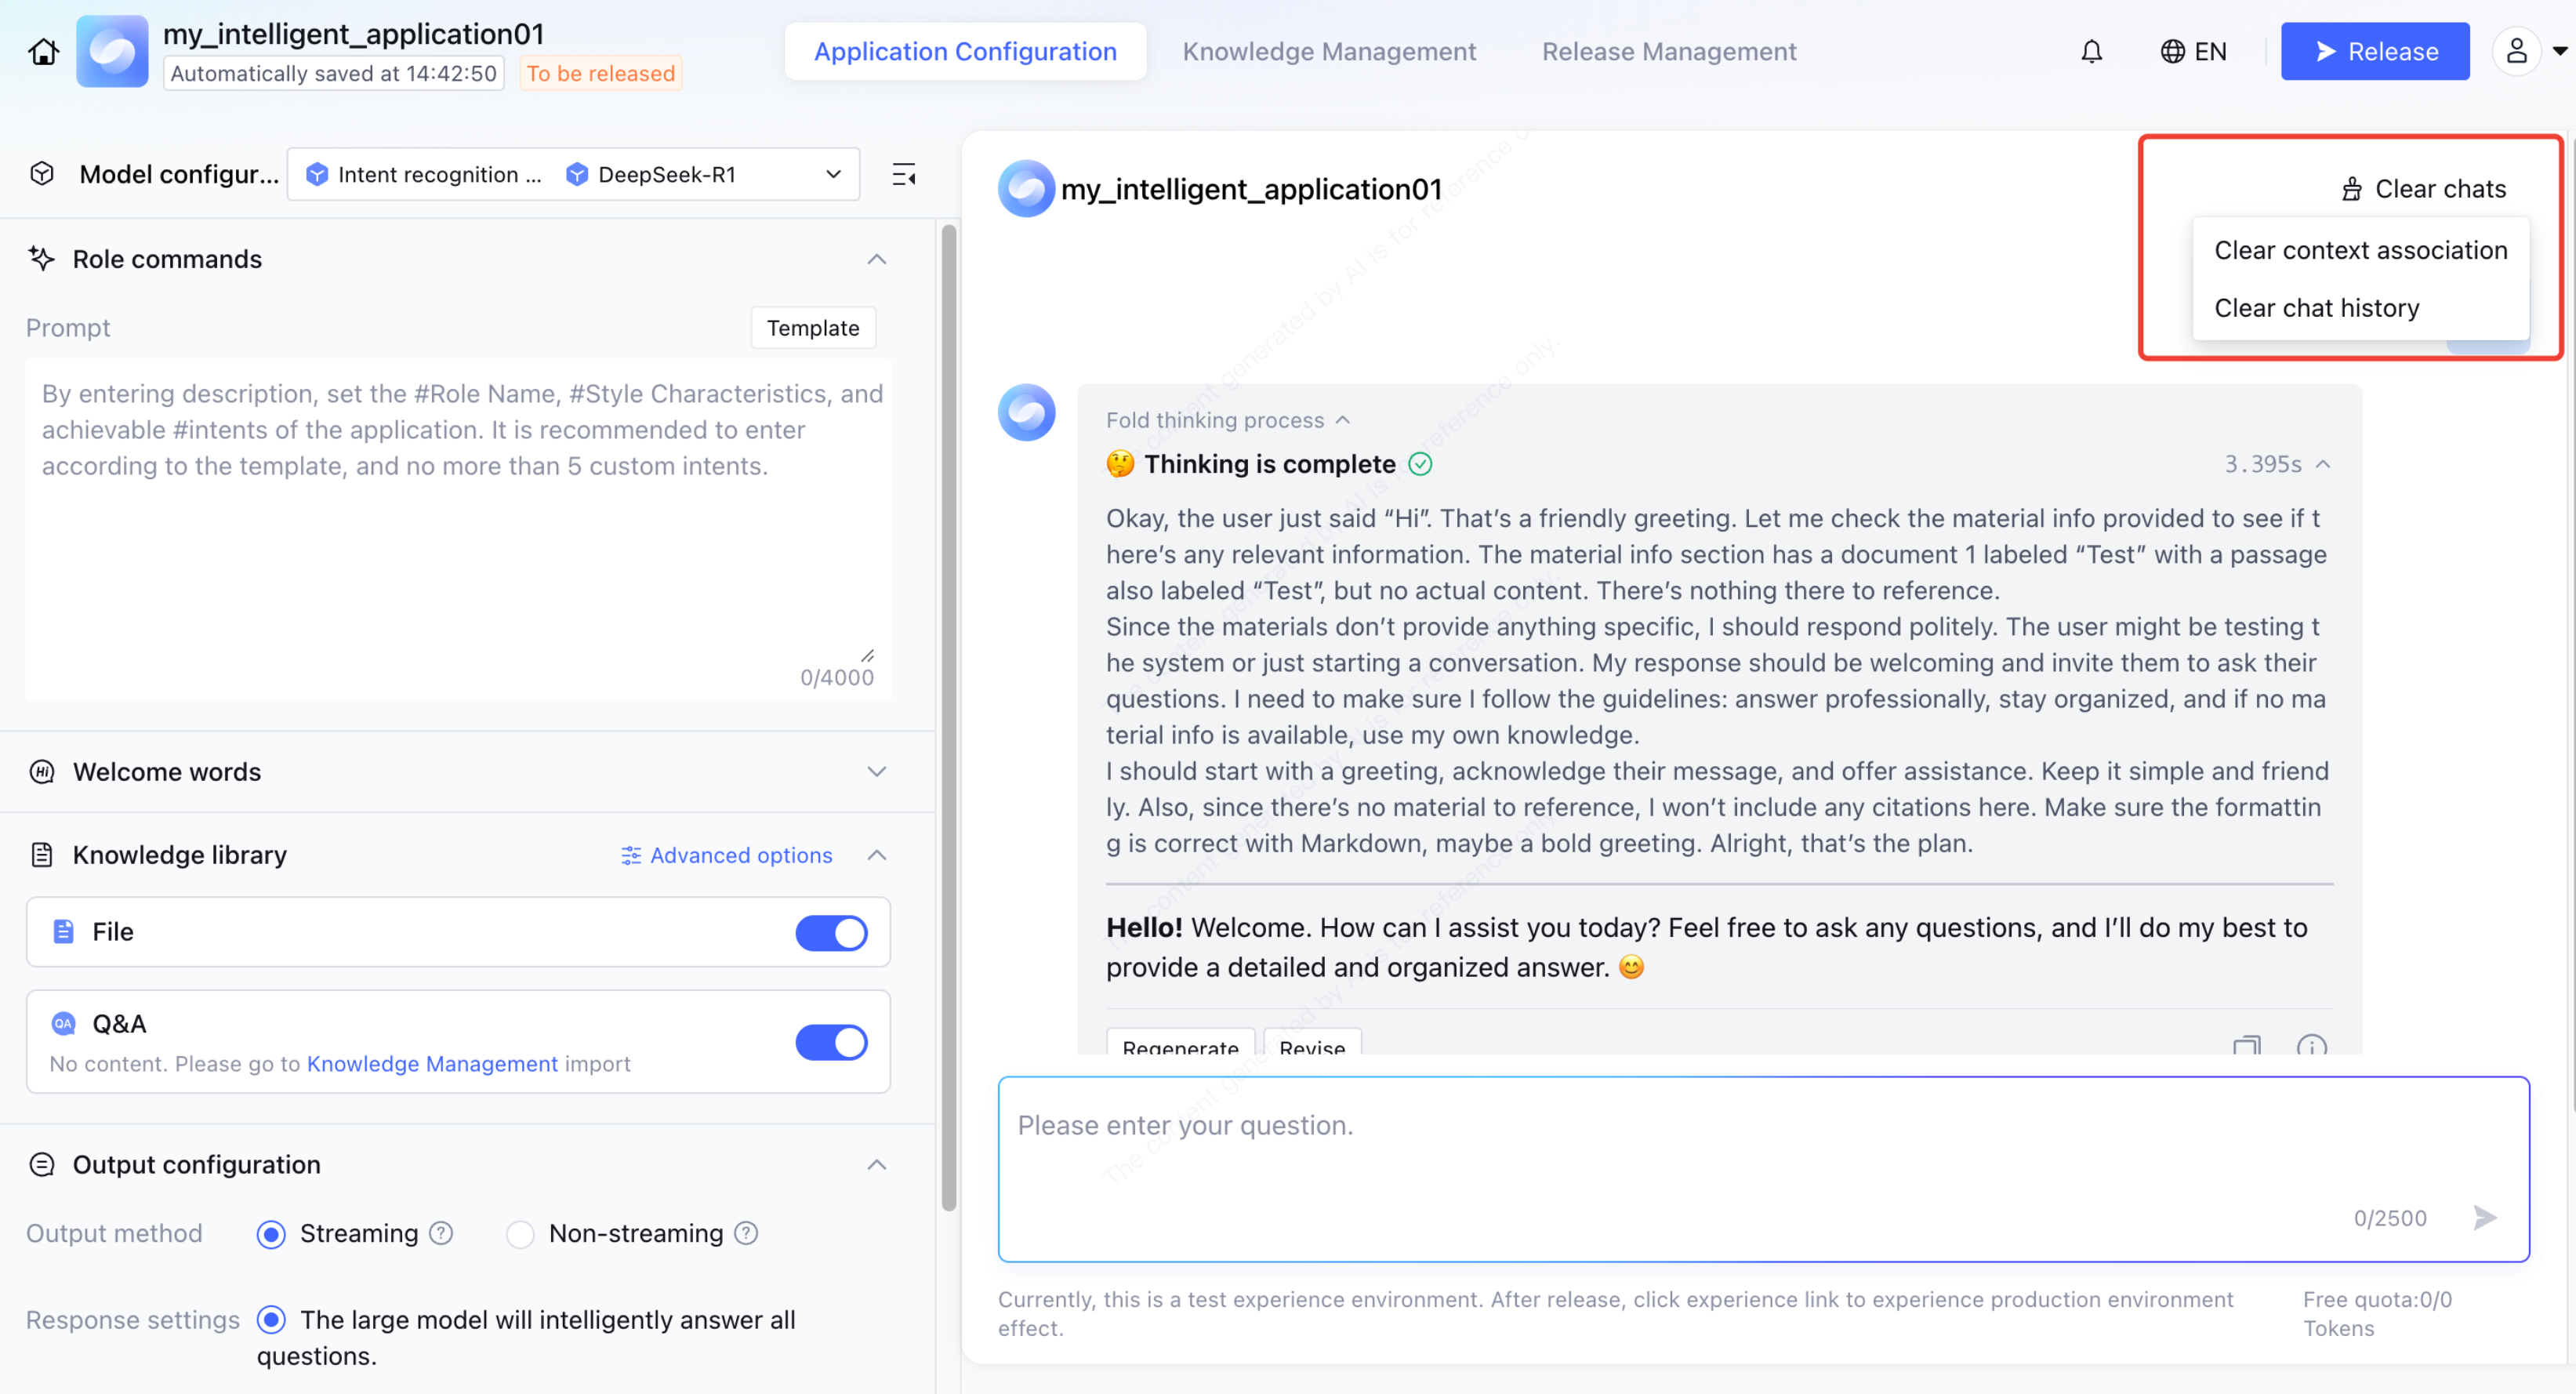The height and width of the screenshot is (1394, 2576).
Task: Click the send message arrow icon
Action: pos(2484,1217)
